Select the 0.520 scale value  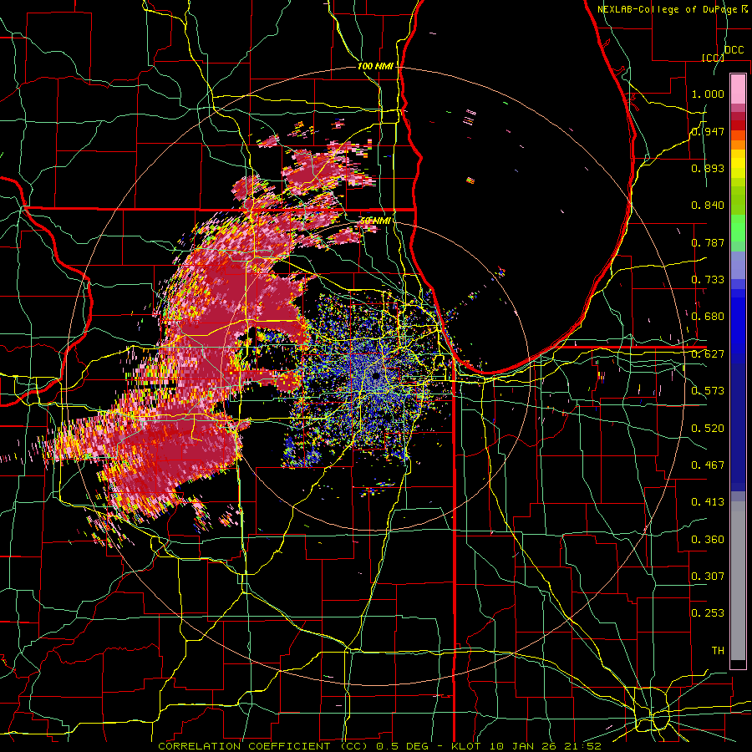coord(708,429)
